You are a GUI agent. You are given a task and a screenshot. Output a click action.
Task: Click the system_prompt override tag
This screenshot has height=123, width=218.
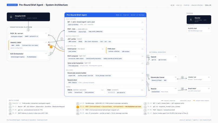pos(85,76)
